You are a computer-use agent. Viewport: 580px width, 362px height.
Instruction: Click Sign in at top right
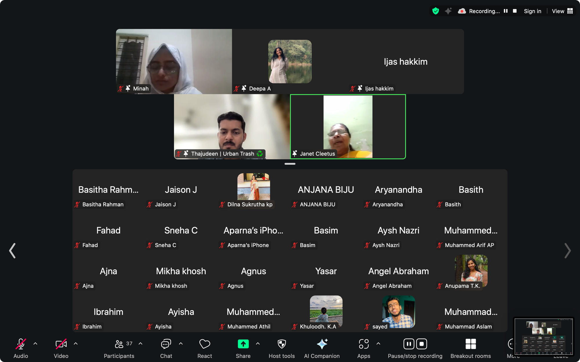532,11
